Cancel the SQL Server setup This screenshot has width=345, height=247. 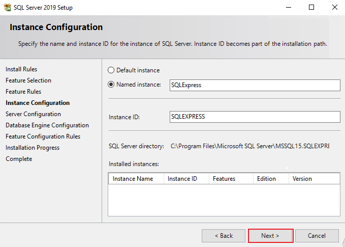pos(317,236)
